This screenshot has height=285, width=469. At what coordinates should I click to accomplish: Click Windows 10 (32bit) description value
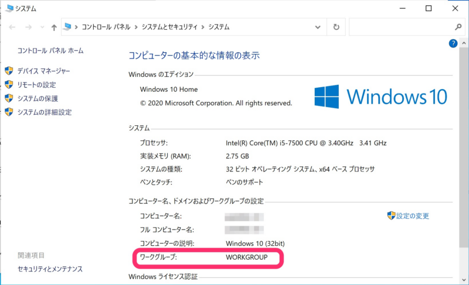[255, 243]
